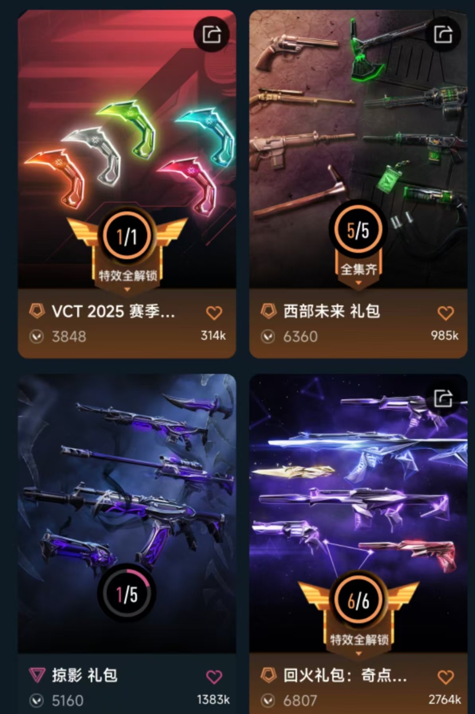Toggle heart on 西部未来 礼包
The image size is (475, 714).
(x=445, y=313)
